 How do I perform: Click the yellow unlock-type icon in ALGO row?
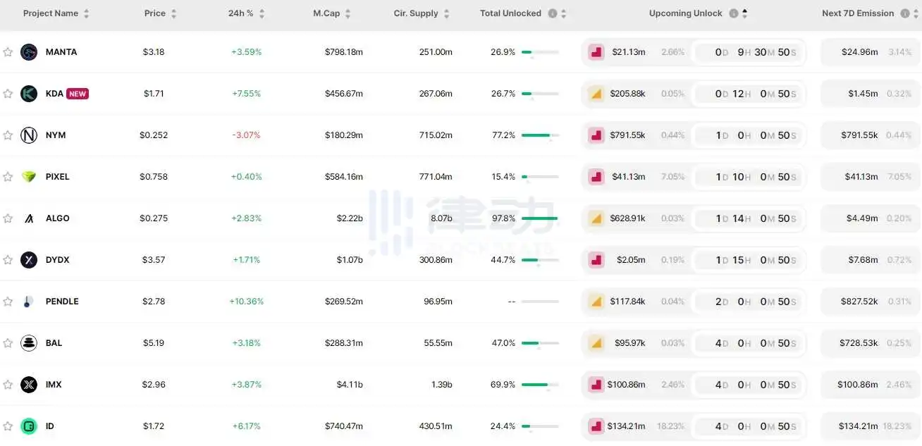coord(596,218)
